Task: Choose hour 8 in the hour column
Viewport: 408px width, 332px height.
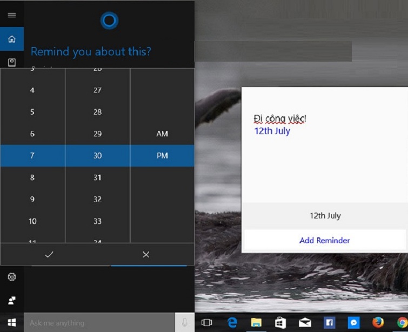Action: 32,177
